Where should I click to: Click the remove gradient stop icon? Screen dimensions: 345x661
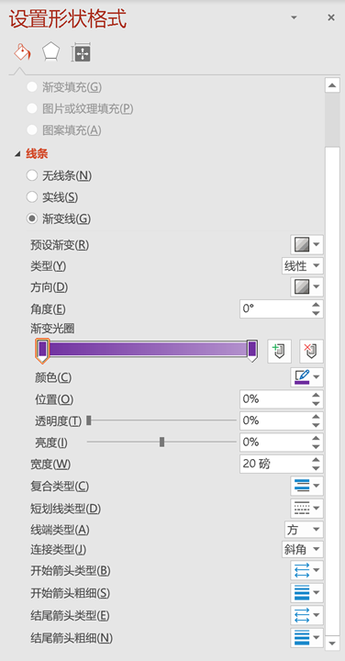click(x=311, y=351)
